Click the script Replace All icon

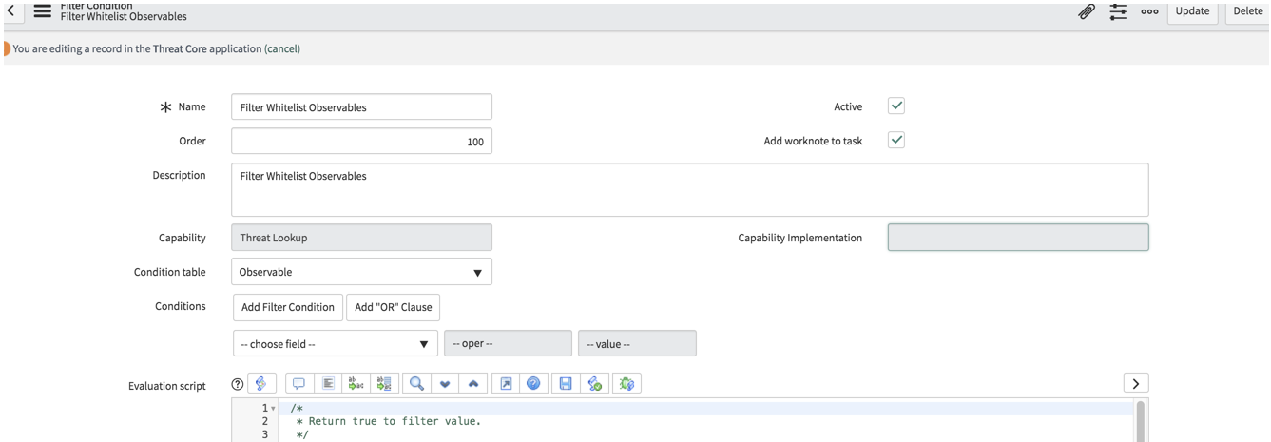(384, 383)
